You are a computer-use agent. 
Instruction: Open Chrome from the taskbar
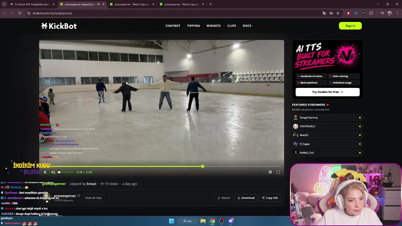[212, 221]
